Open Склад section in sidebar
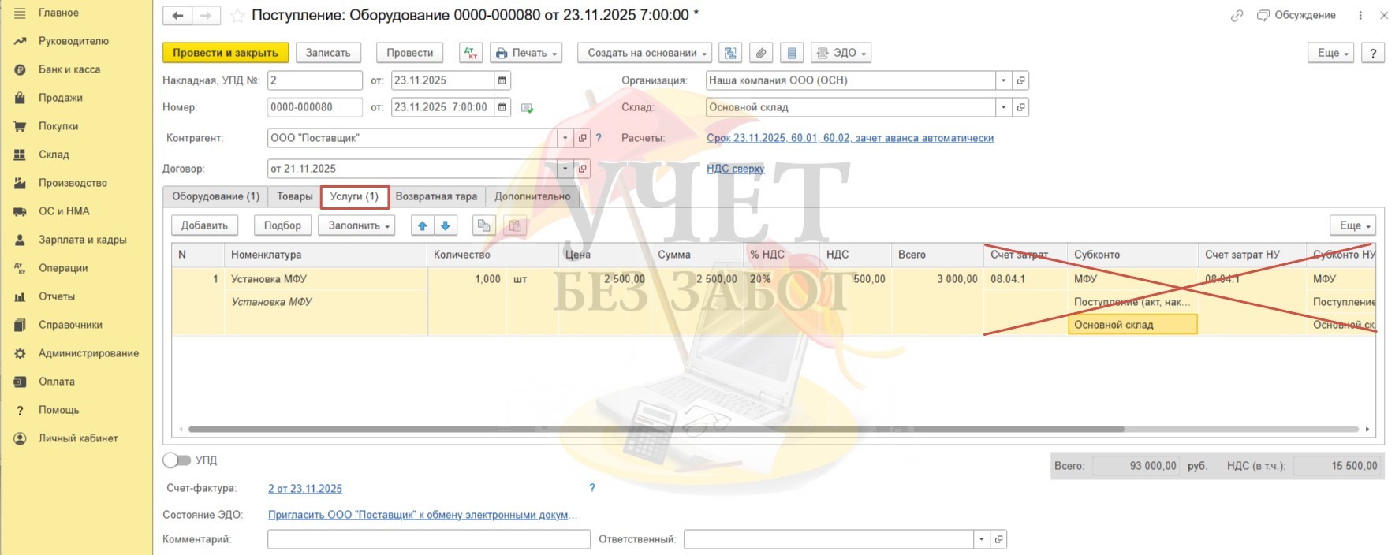 click(x=54, y=155)
